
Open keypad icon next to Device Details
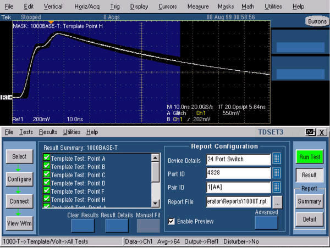pyautogui.click(x=277, y=159)
